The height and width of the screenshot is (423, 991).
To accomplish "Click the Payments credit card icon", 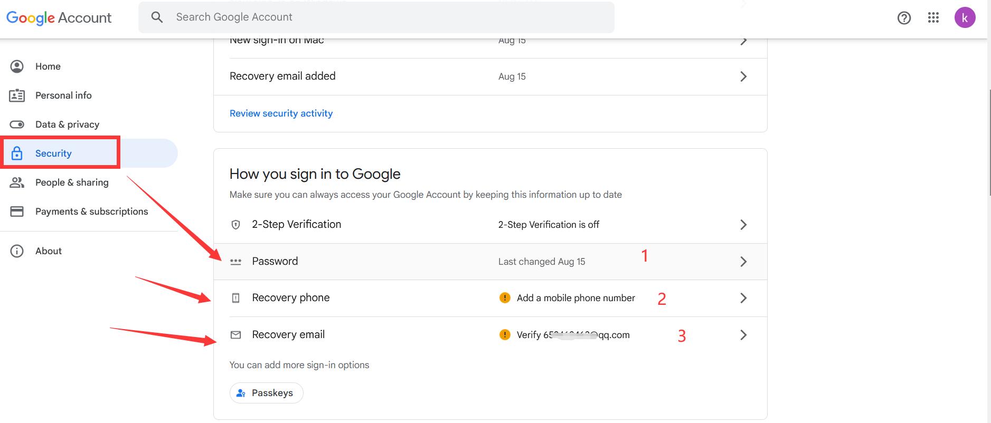I will click(x=17, y=211).
